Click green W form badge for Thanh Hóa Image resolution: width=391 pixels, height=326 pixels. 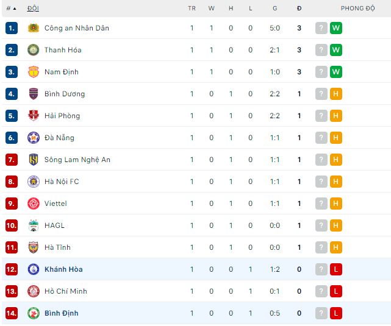coord(335,50)
